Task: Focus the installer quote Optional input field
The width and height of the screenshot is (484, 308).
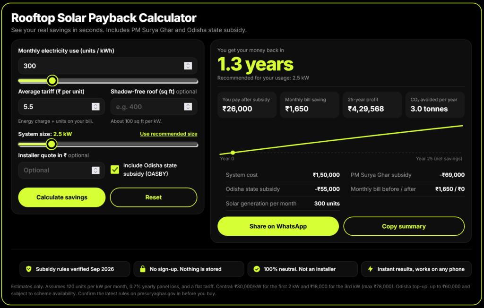Action: [61, 171]
